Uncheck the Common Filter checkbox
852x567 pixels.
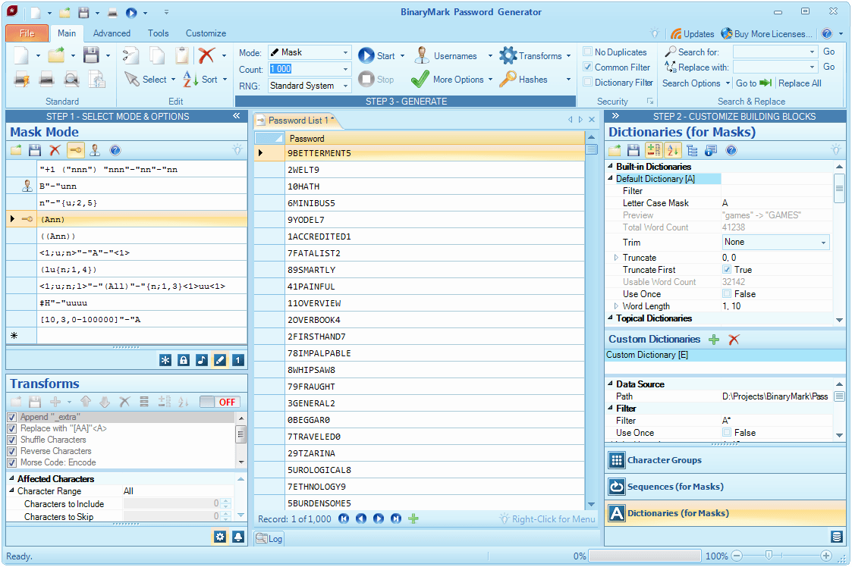(x=588, y=67)
